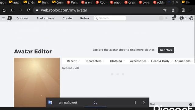Switch to the Яндекс в ме browser tab
This screenshot has width=195, height=110.
click(87, 2)
